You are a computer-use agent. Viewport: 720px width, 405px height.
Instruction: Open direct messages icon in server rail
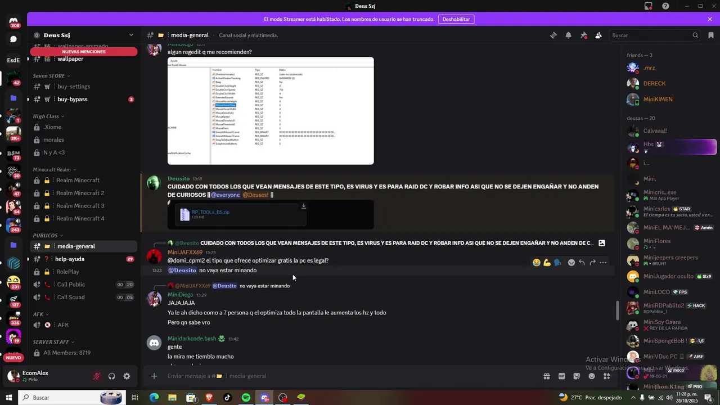pyautogui.click(x=13, y=39)
